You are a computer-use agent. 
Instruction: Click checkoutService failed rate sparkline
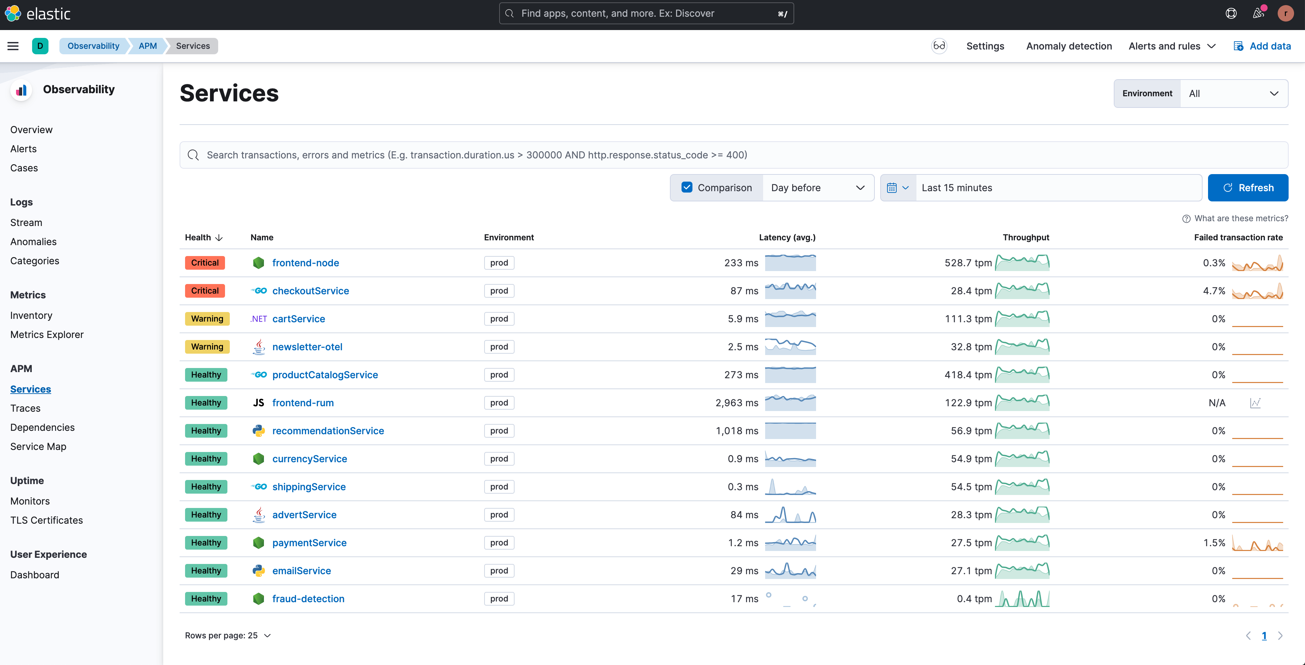click(1258, 291)
